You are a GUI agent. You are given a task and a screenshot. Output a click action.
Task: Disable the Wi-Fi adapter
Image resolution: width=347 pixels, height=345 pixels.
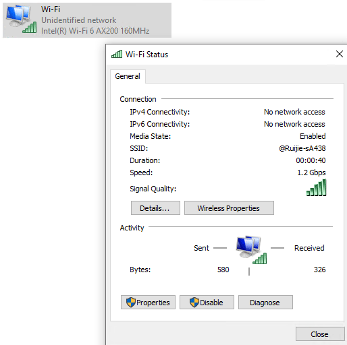point(207,303)
